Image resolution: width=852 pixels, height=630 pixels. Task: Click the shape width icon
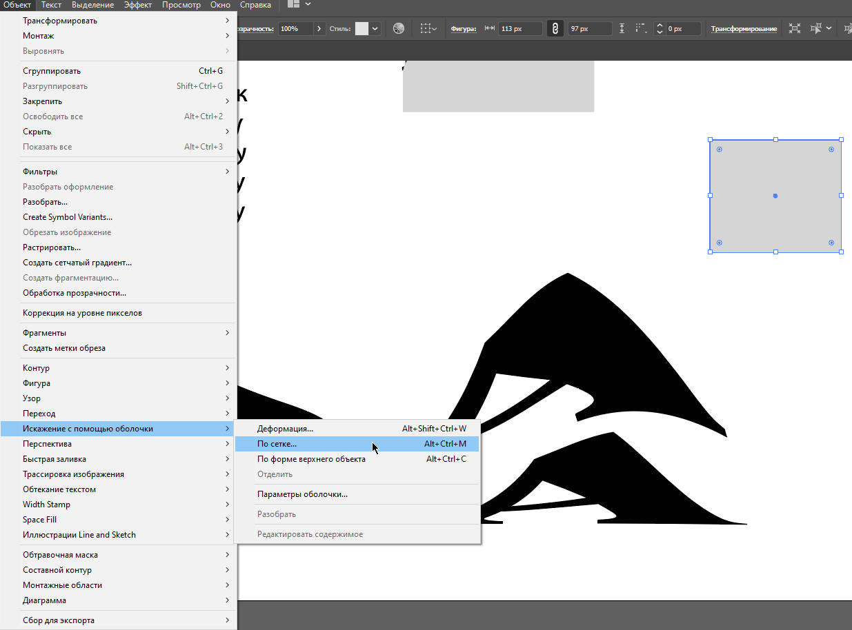[x=490, y=29]
